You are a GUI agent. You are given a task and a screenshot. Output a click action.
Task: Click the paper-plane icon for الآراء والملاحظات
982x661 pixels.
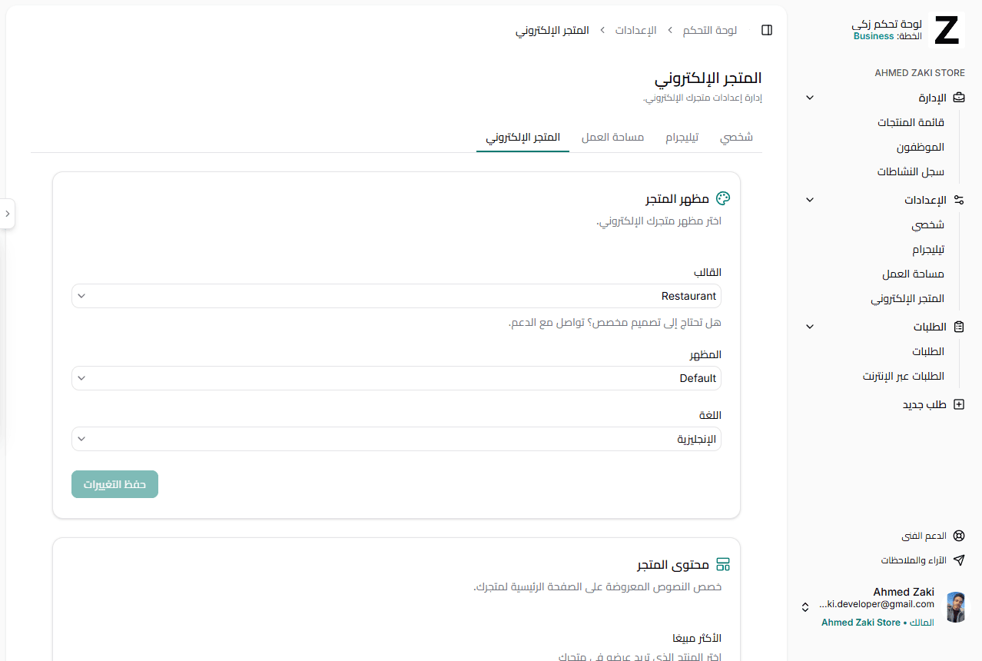pyautogui.click(x=959, y=560)
